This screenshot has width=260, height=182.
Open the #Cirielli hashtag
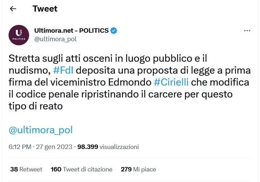pos(172,82)
